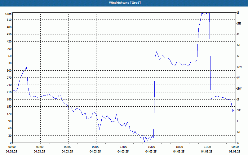Click the 00:00 label above 05.03.25

235,147
